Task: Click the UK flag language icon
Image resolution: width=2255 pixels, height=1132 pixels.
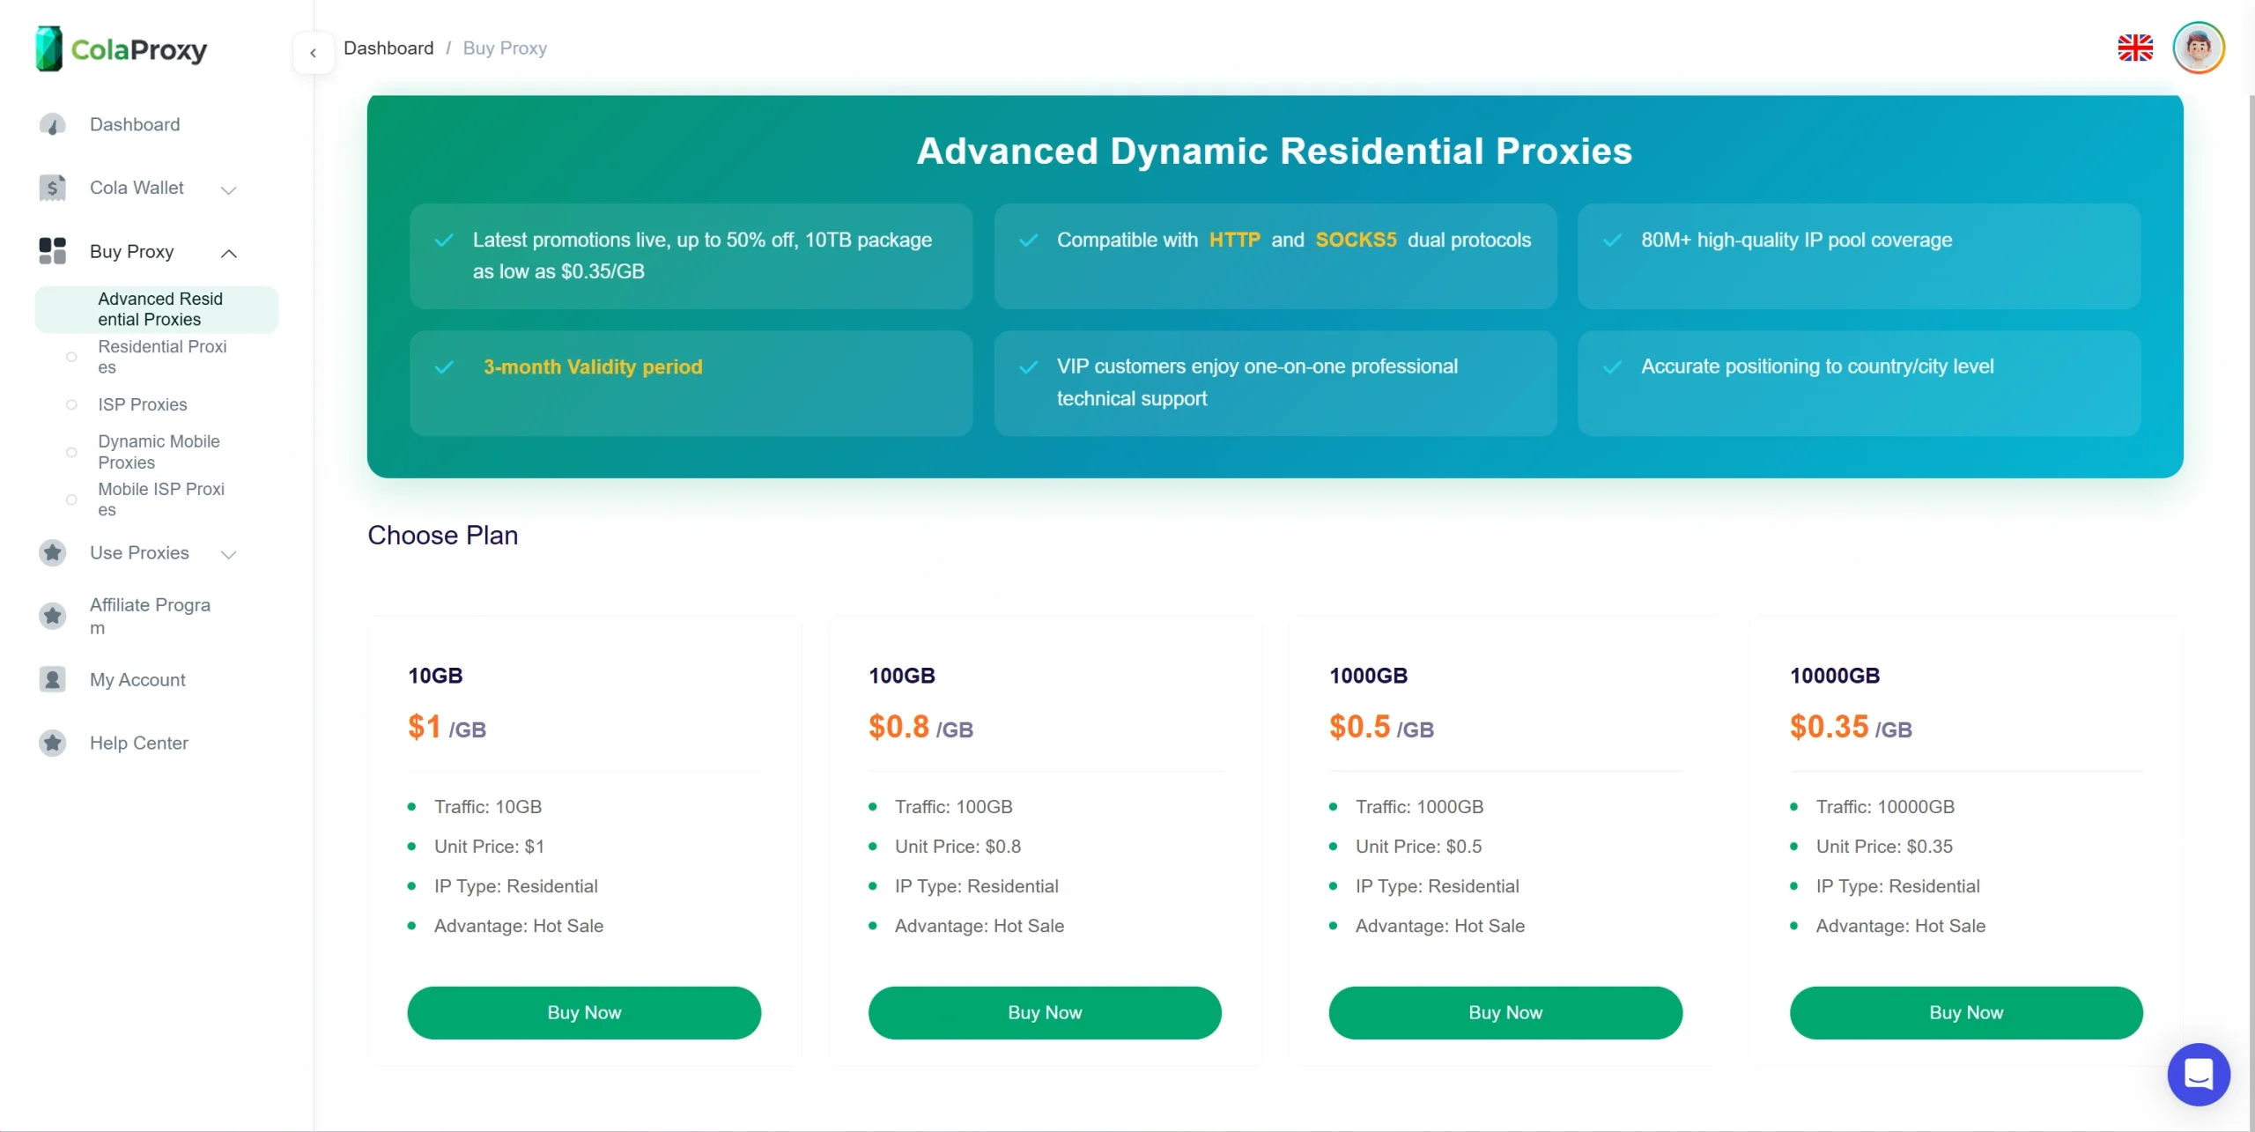Action: coord(2134,48)
